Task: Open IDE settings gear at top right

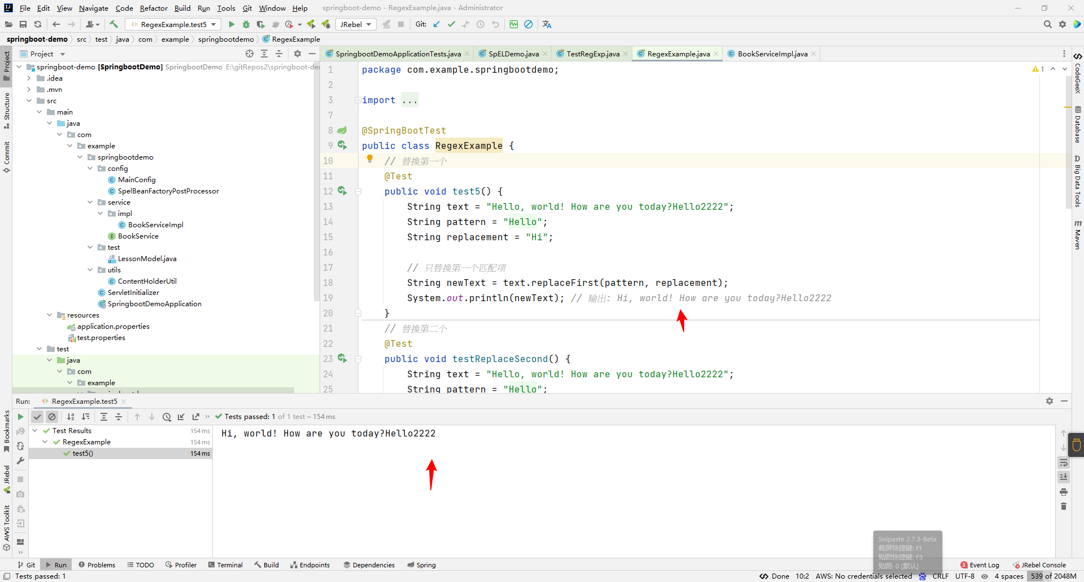Action: point(1063,24)
